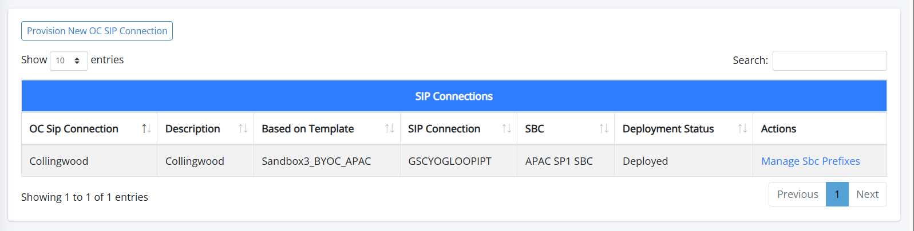914x231 pixels.
Task: Click the GSCYOGLOOPIPT SIP connection cell
Action: point(449,161)
